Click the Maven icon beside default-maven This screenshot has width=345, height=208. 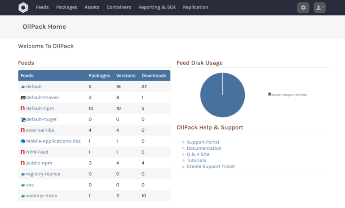23,98
